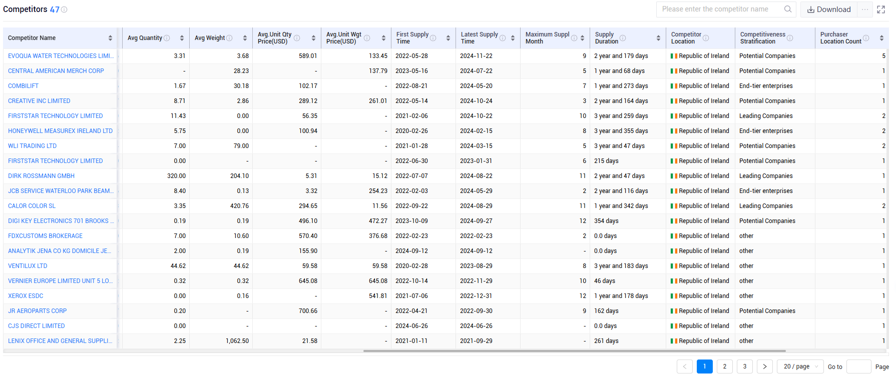Select page 1 in pagination

704,366
